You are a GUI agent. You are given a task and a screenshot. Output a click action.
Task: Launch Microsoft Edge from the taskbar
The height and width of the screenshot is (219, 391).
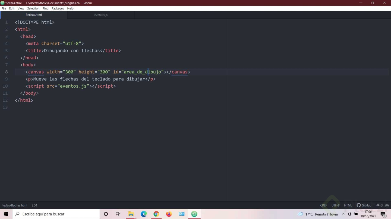(144, 214)
